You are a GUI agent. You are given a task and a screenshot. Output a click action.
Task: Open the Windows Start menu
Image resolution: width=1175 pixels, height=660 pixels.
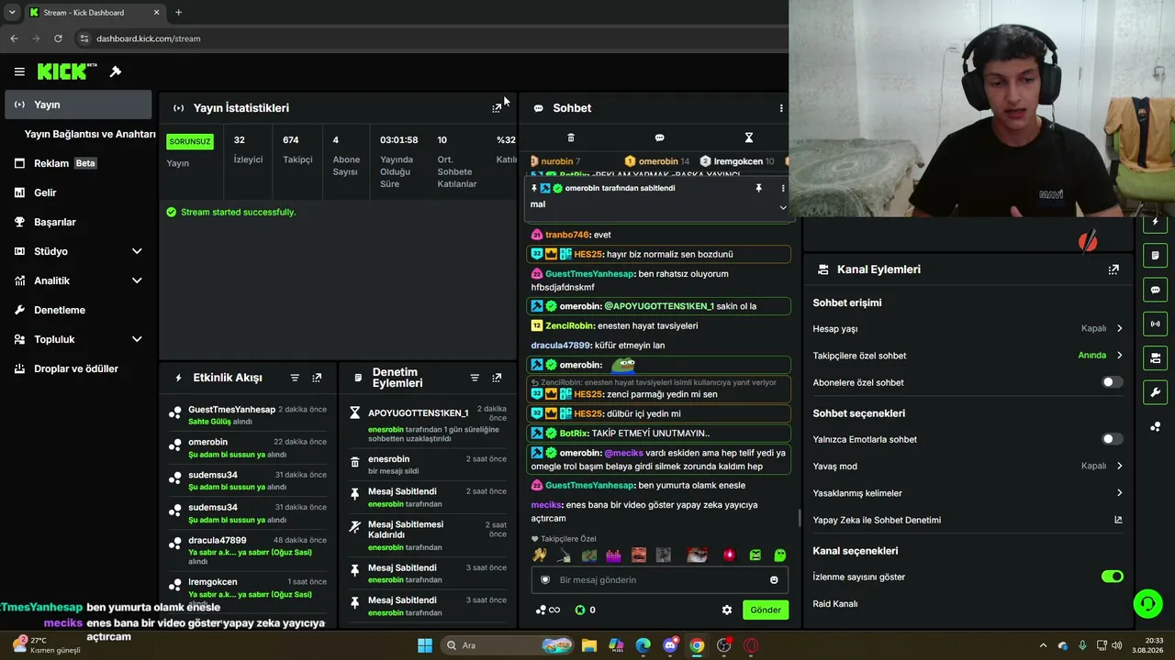click(x=425, y=645)
